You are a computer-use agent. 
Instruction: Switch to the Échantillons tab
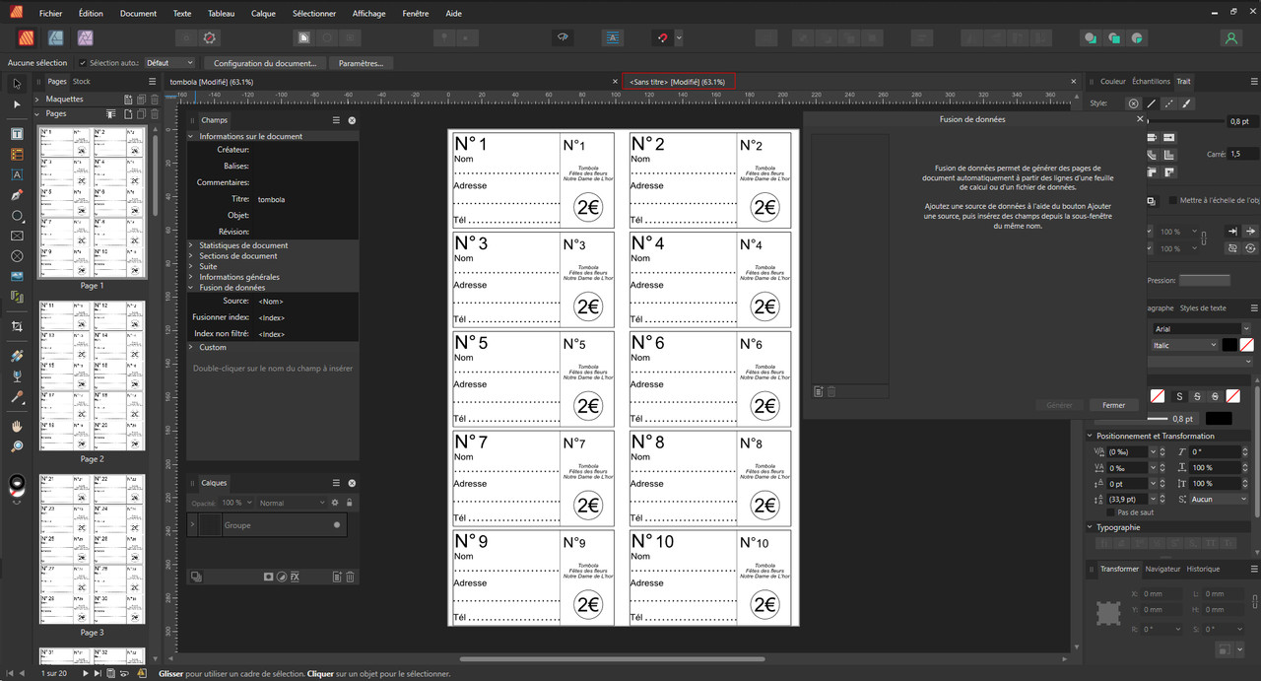tap(1151, 81)
